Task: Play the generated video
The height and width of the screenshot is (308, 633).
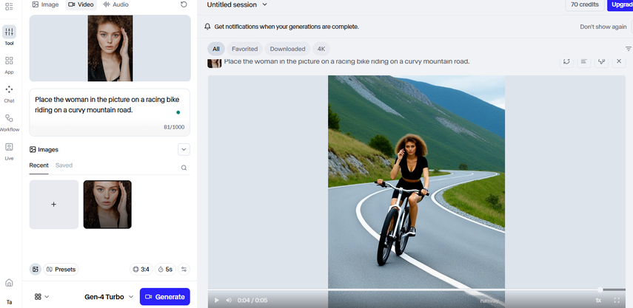Action: (x=217, y=301)
